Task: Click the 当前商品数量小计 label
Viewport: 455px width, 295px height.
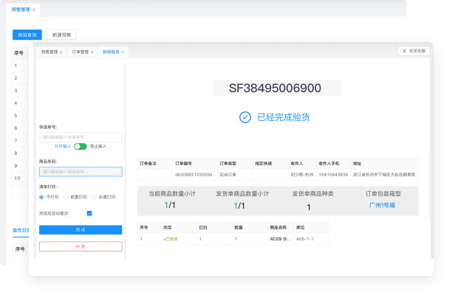Action: point(172,193)
